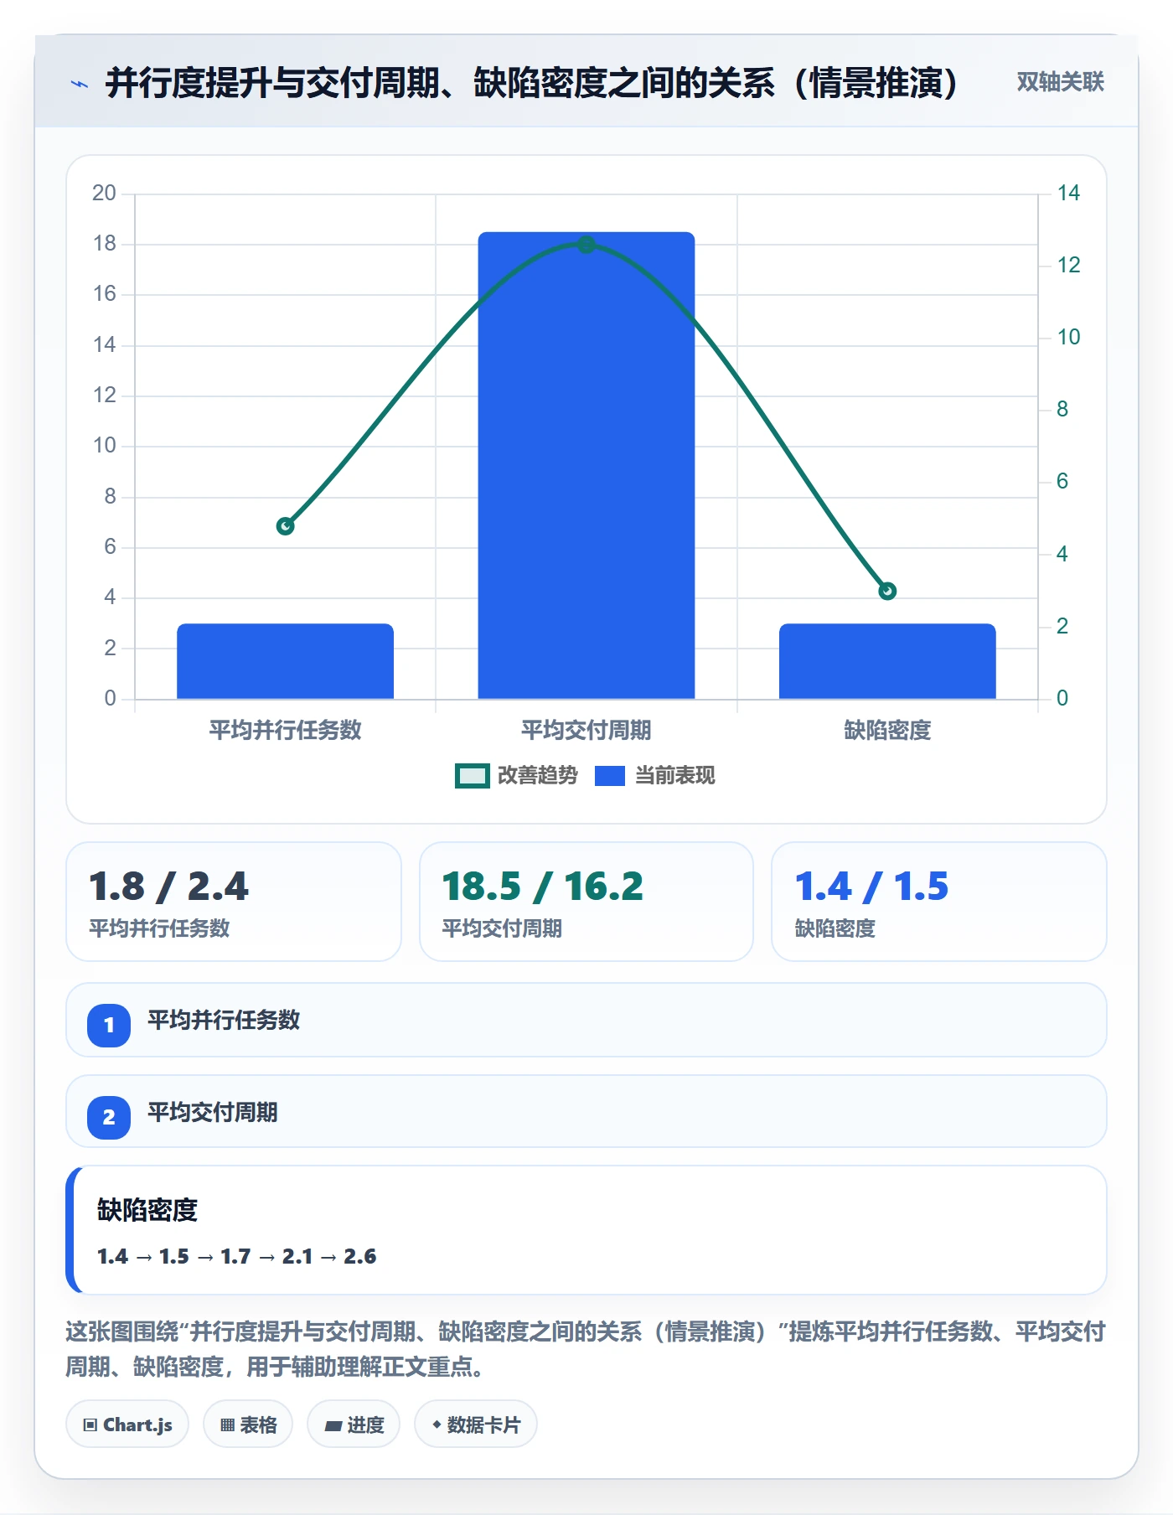
Task: Click the Chart.js tag
Action: (127, 1425)
